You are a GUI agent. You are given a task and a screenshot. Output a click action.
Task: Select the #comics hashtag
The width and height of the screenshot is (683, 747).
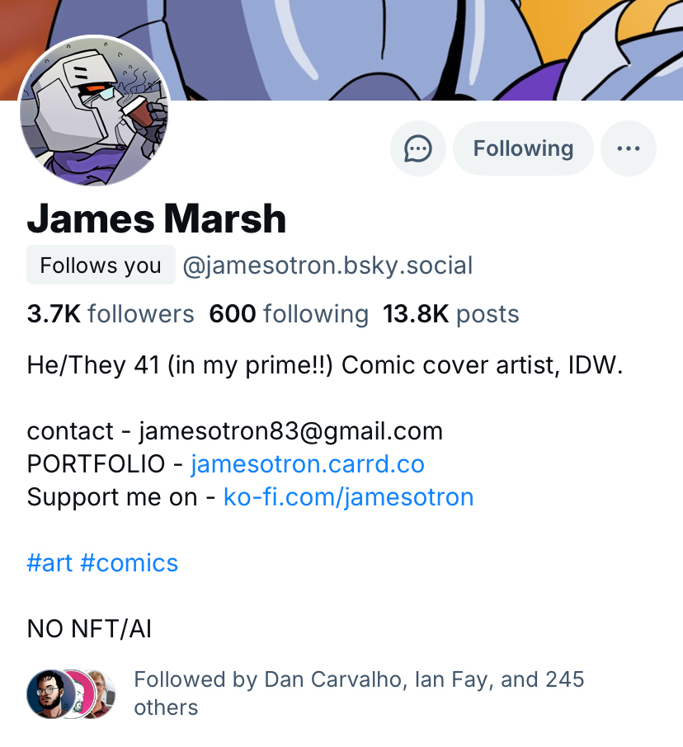click(129, 563)
